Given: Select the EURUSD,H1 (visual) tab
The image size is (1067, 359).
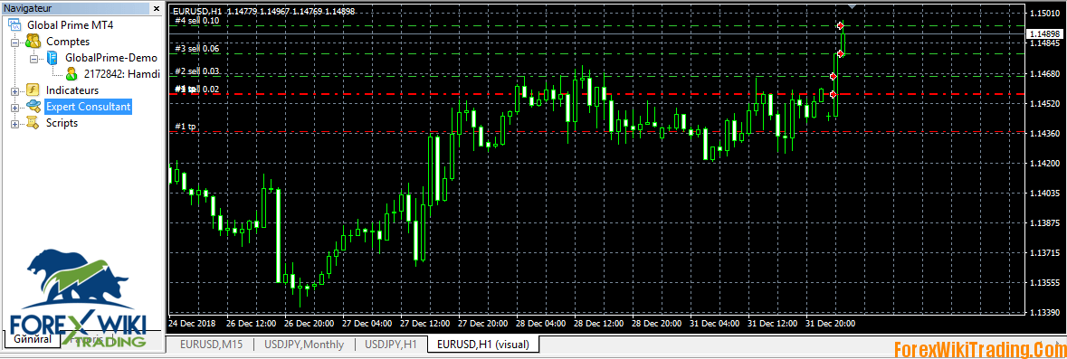Looking at the screenshot, I should 484,344.
